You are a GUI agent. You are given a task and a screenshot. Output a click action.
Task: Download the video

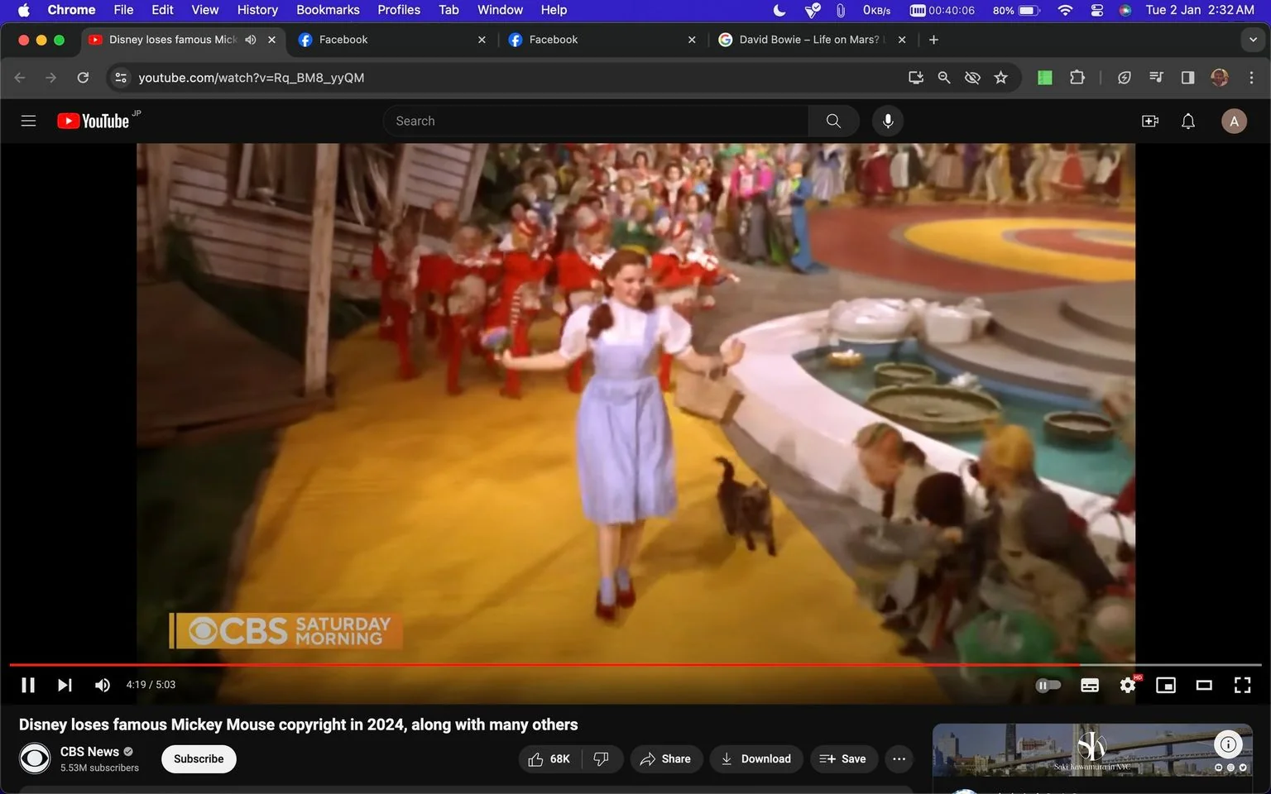[755, 758]
